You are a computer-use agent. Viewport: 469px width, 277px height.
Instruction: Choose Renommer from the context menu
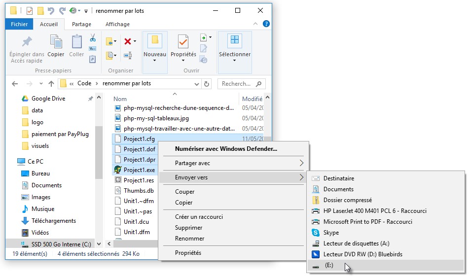tap(189, 239)
